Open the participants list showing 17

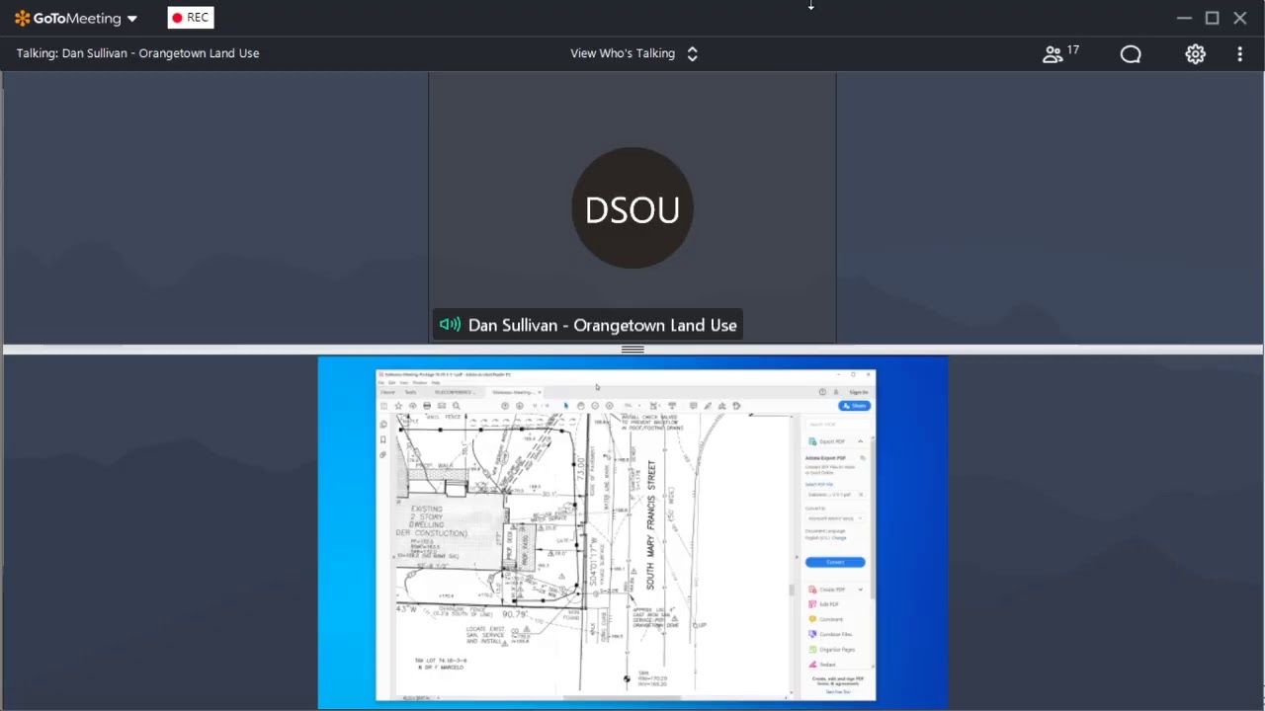[1060, 53]
